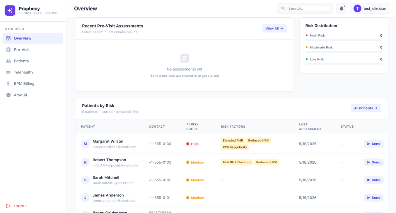Click the red High Risk legend dot

pos(307,35)
